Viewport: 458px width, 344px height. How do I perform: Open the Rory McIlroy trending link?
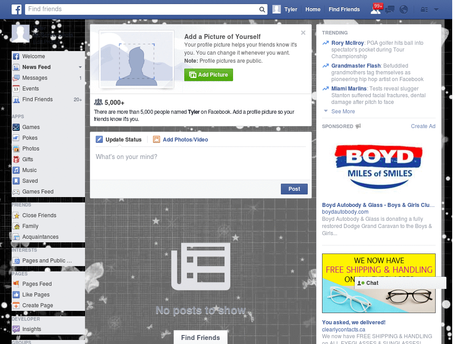click(347, 43)
